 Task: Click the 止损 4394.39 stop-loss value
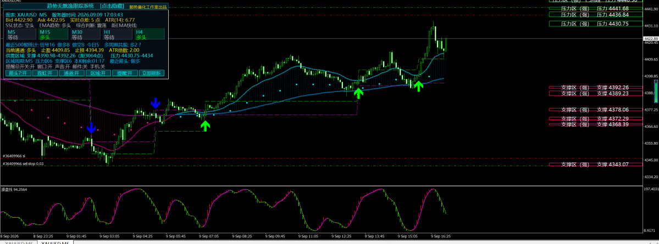[89, 50]
